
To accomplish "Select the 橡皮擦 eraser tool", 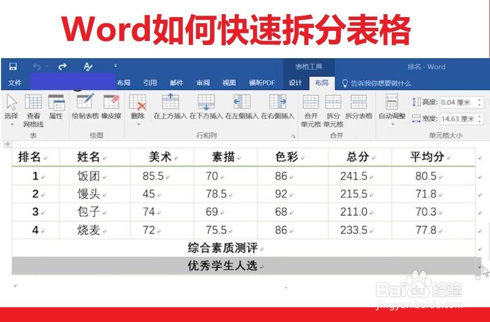I will click(x=111, y=107).
